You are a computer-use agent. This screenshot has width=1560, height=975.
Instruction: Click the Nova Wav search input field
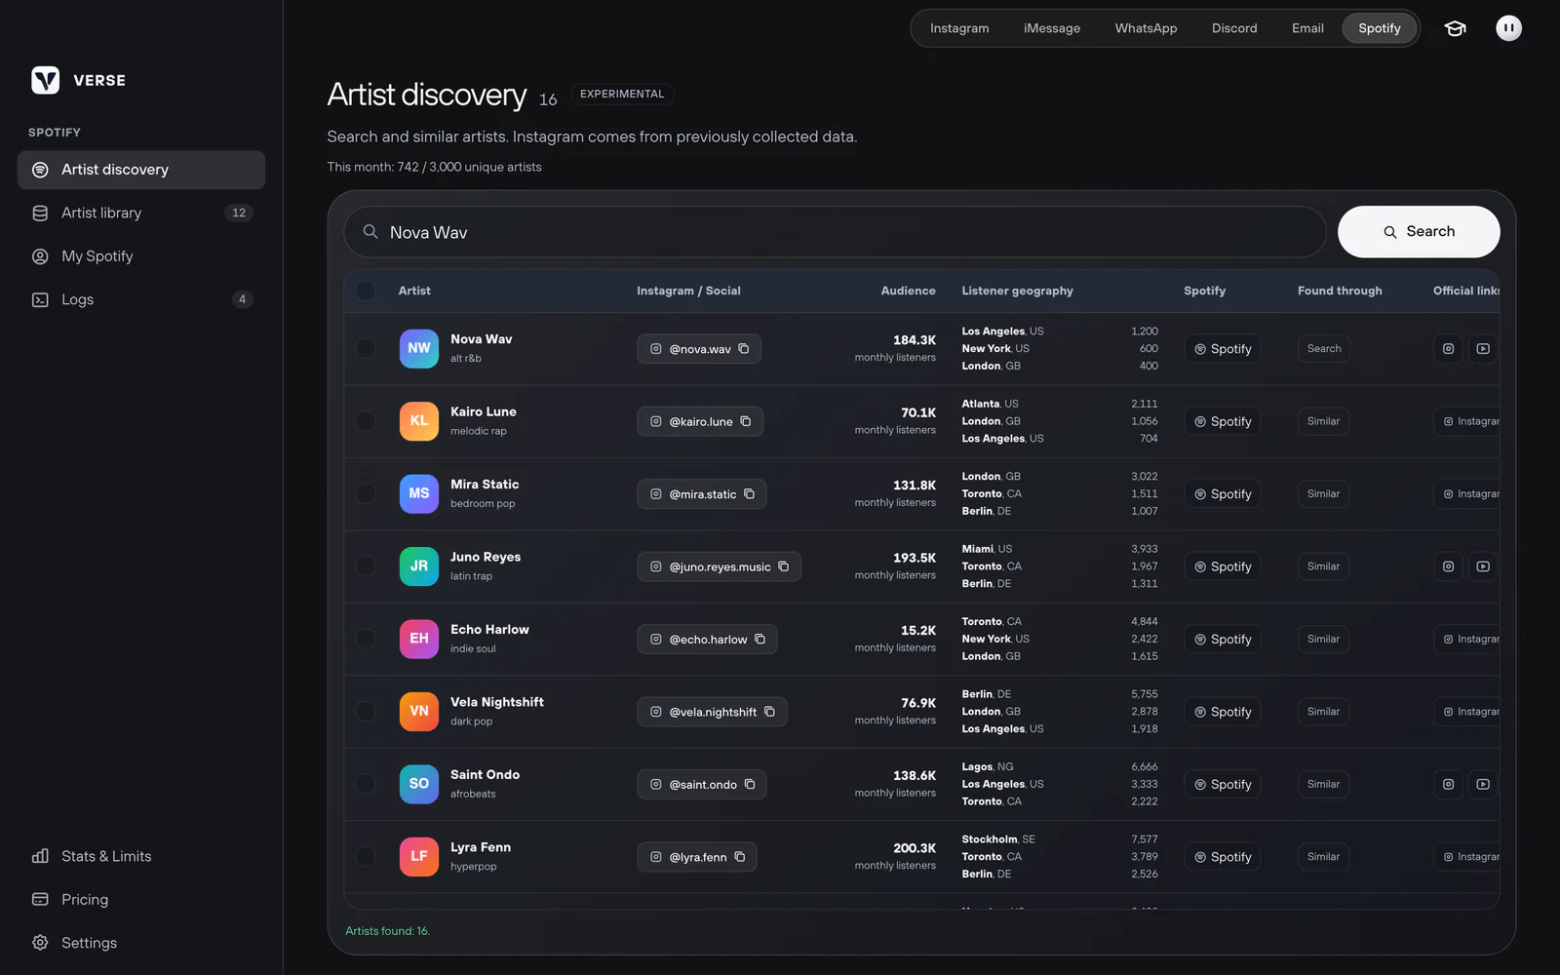[835, 232]
